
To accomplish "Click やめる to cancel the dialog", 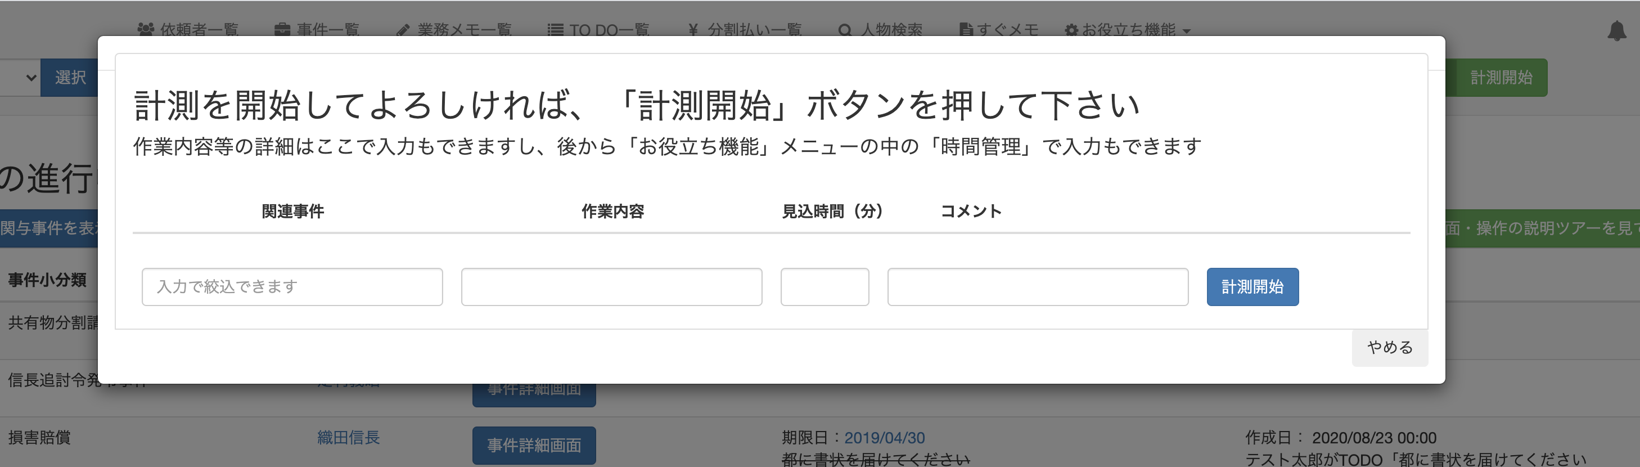I will (1390, 347).
